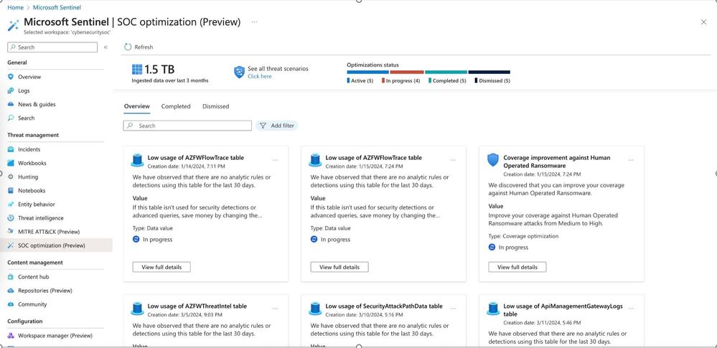Open Logs in the sidebar
This screenshot has height=348, width=717.
[24, 90]
